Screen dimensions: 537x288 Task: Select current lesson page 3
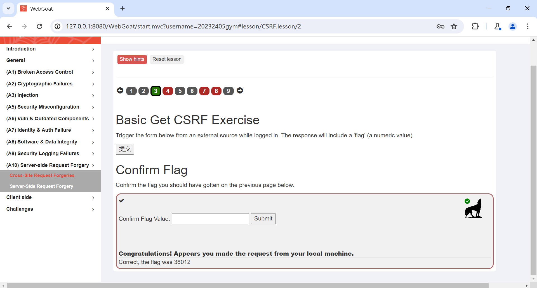156,91
